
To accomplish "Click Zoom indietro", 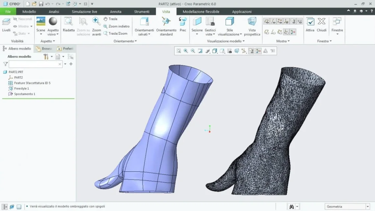I will click(117, 26).
